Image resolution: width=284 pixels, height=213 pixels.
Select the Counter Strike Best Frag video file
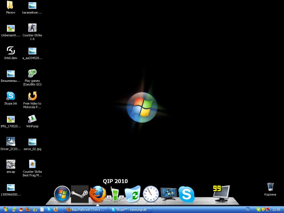(32, 168)
